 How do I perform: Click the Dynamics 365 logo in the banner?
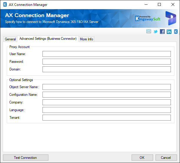pos(171,18)
